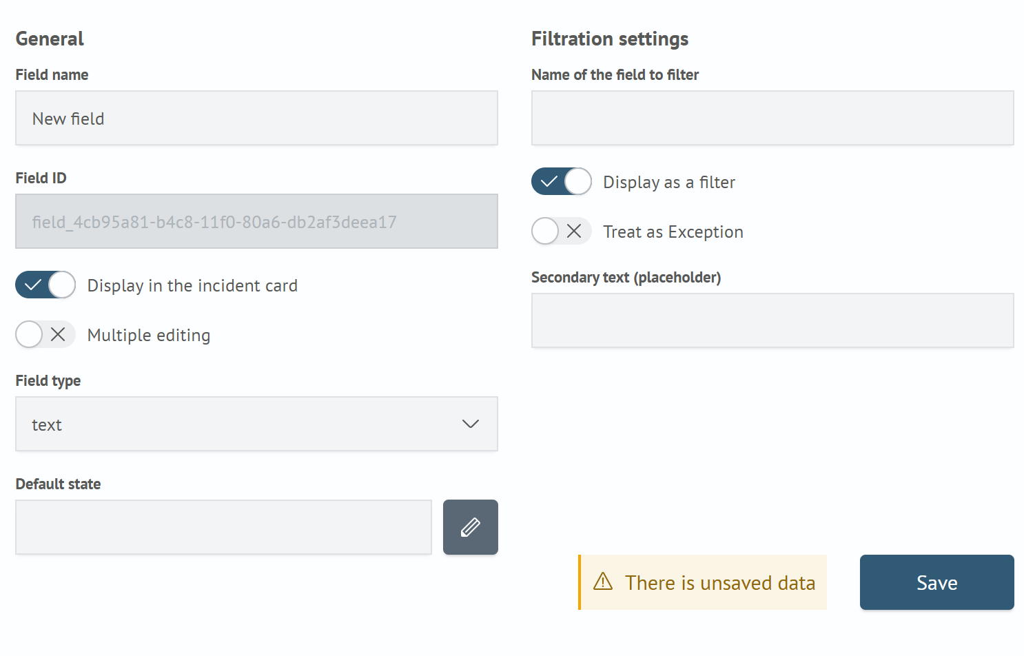Click the pencil edit icon beside Default state
1024x656 pixels.
(x=470, y=527)
